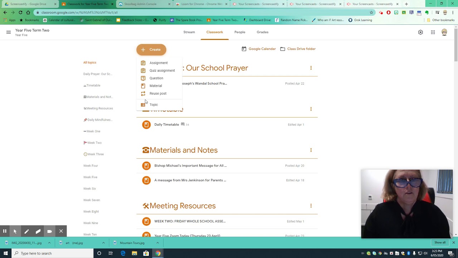
Task: Open a new browser tab
Action: [406, 4]
